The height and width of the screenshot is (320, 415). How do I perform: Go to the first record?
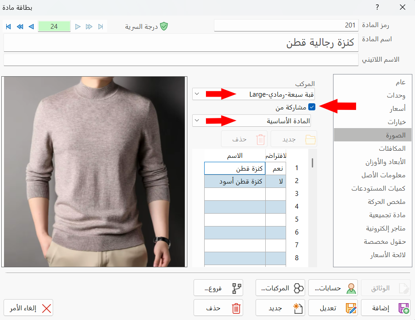click(x=8, y=27)
